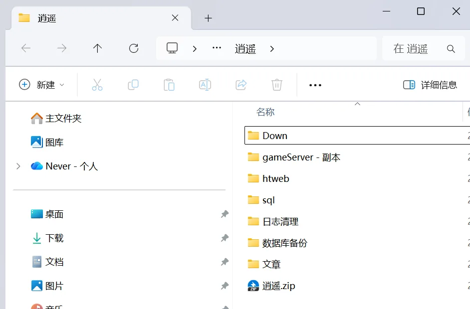Click the Cut scissors icon
Image resolution: width=470 pixels, height=309 pixels.
(x=97, y=85)
